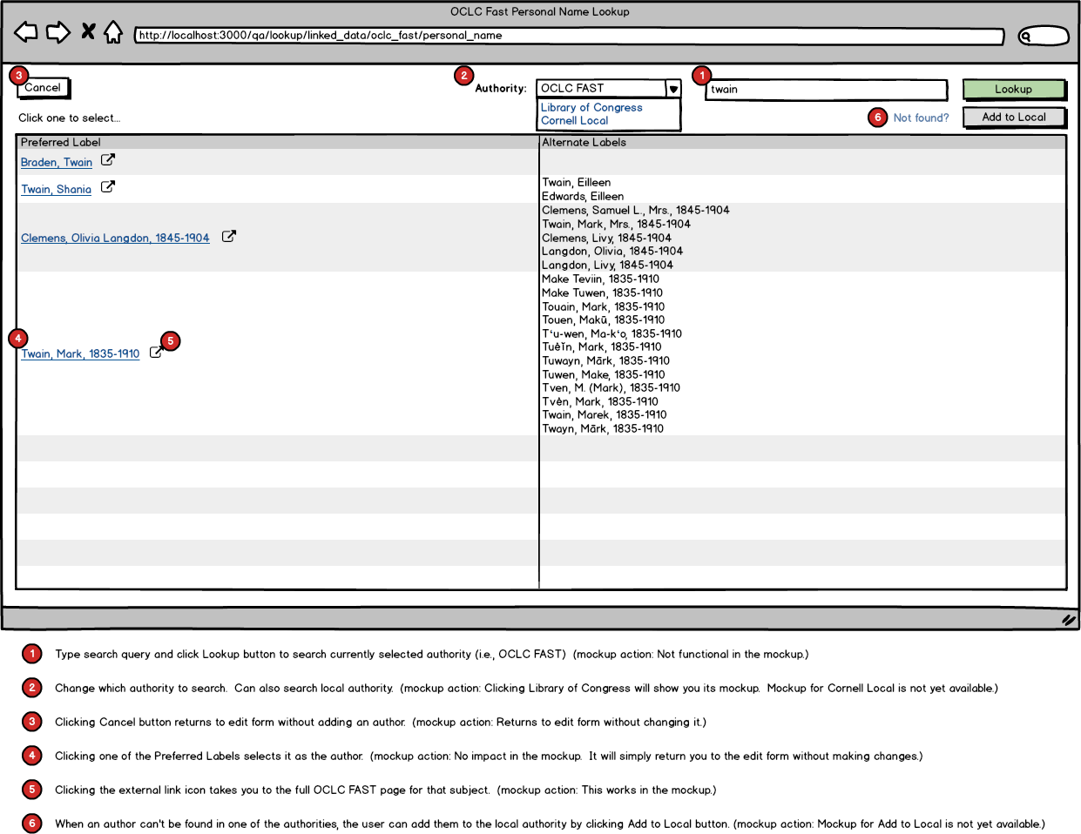Open external link icon for Clemens, Olivia Langdon
The image size is (1081, 834).
[228, 236]
